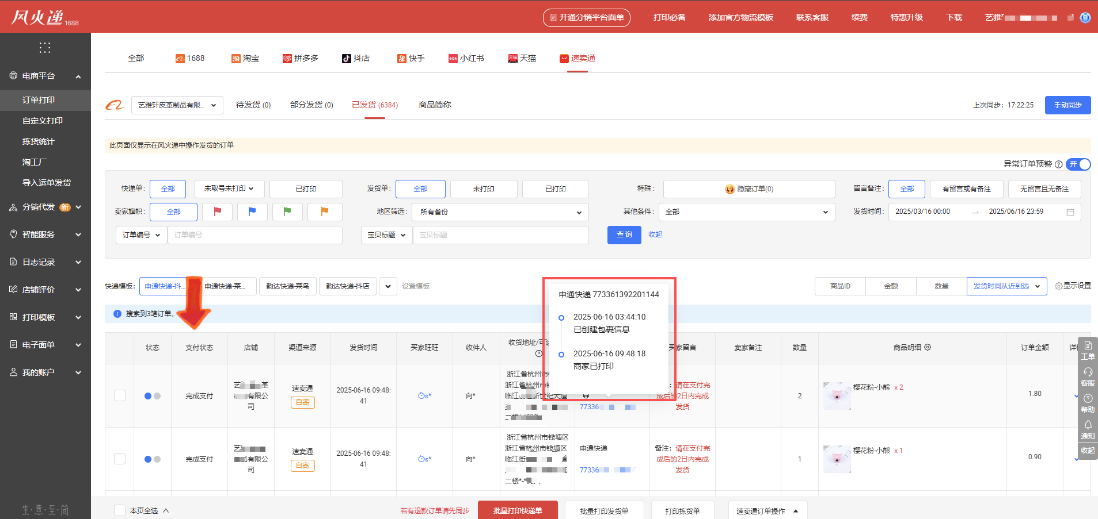
Task: Click the help icon under 收货地址 header
Action: click(x=539, y=353)
